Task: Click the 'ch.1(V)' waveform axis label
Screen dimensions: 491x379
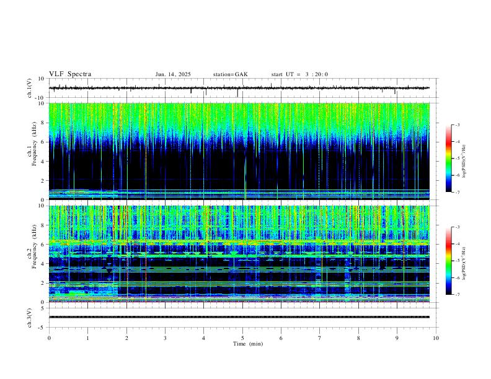Action: 30,88
